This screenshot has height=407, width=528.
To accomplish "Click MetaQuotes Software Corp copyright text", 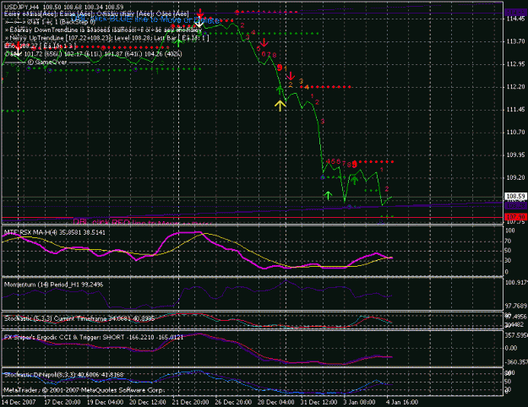I will tap(84, 390).
